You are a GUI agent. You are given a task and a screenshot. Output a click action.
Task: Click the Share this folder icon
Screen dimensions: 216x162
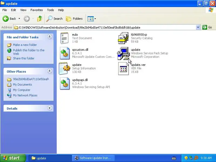point(9,58)
